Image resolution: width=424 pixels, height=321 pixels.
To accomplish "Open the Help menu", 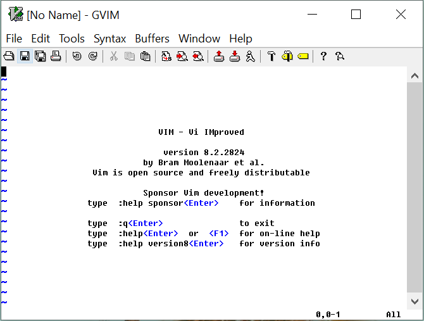I will [240, 39].
